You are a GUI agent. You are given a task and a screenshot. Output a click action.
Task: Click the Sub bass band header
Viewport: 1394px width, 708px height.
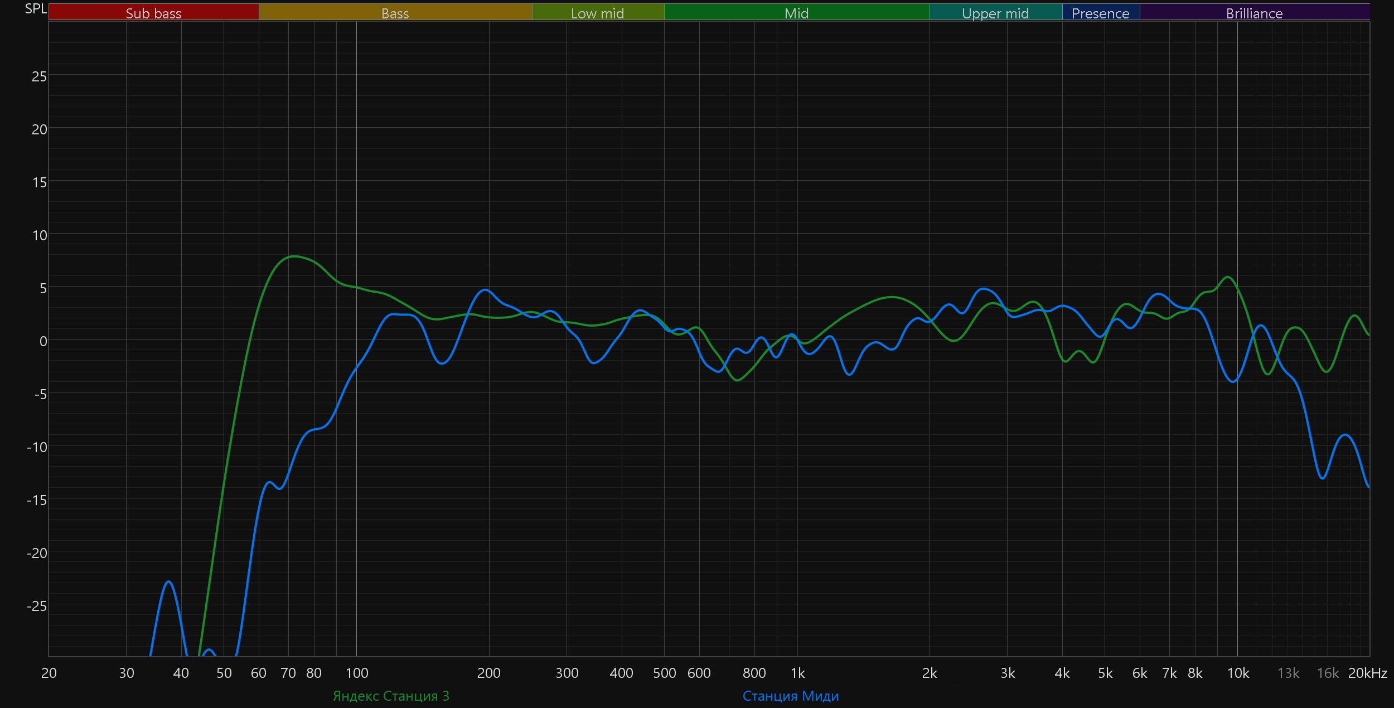click(x=153, y=13)
